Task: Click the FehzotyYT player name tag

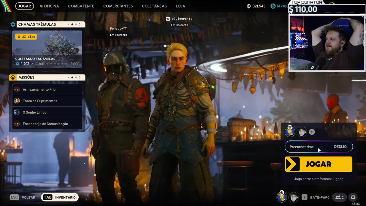Action: pyautogui.click(x=118, y=29)
